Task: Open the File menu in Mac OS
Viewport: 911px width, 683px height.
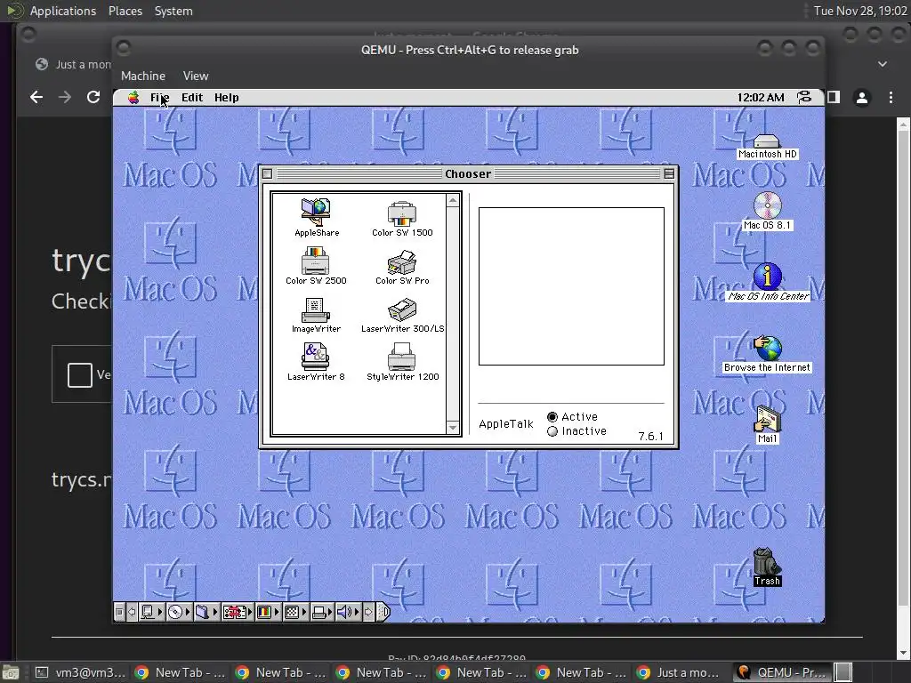Action: (159, 98)
